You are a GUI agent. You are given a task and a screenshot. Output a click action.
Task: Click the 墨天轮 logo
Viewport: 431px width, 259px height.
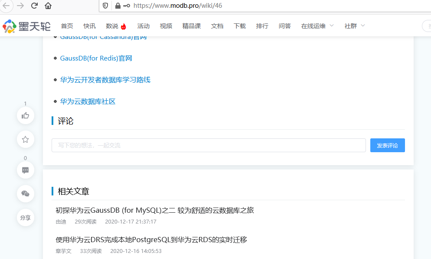click(x=26, y=26)
